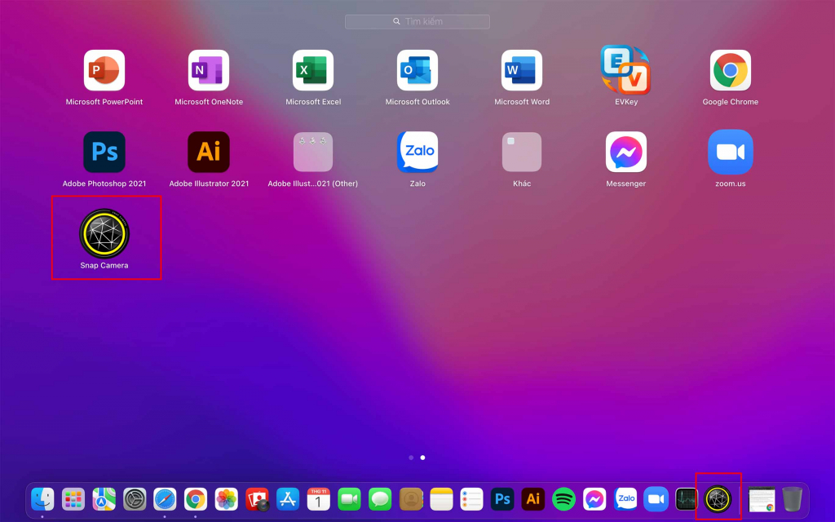Launch Messenger from the Launchpad grid
Viewport: 835px width, 522px height.
point(625,153)
